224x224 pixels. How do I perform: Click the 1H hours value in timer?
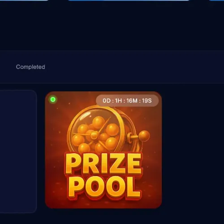119,101
